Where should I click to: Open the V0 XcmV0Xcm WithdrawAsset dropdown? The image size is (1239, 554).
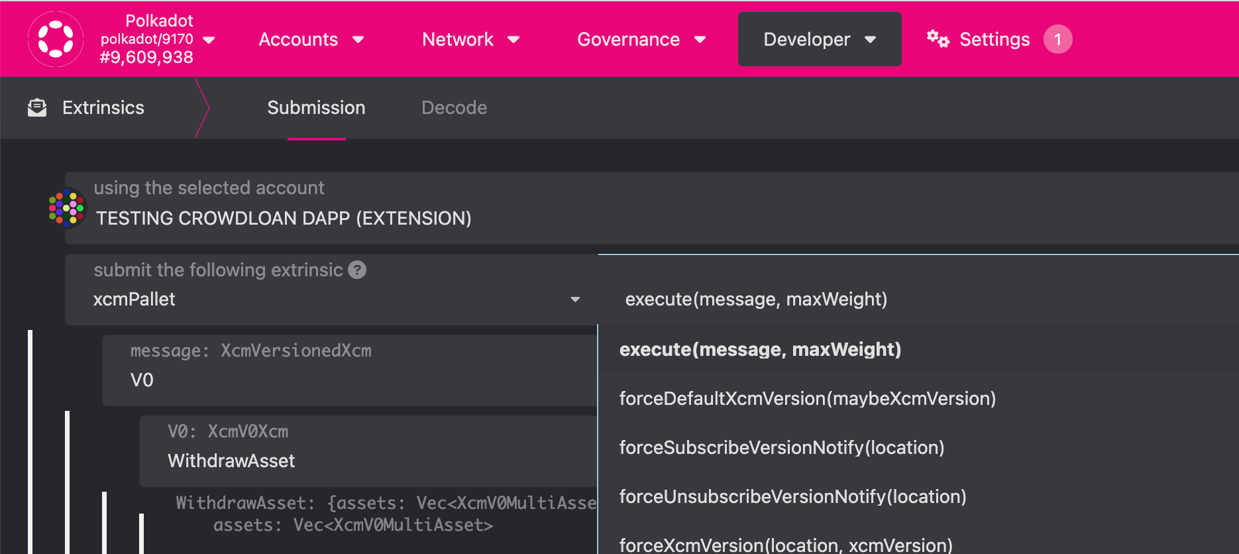368,451
